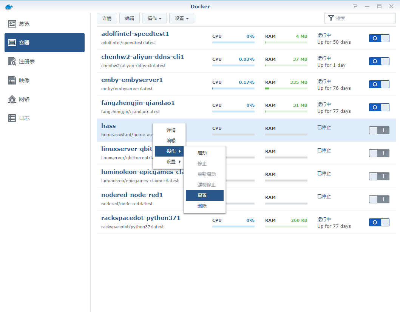The image size is (400, 312).
Task: Open the 操作 toolbar dropdown
Action: 154,18
